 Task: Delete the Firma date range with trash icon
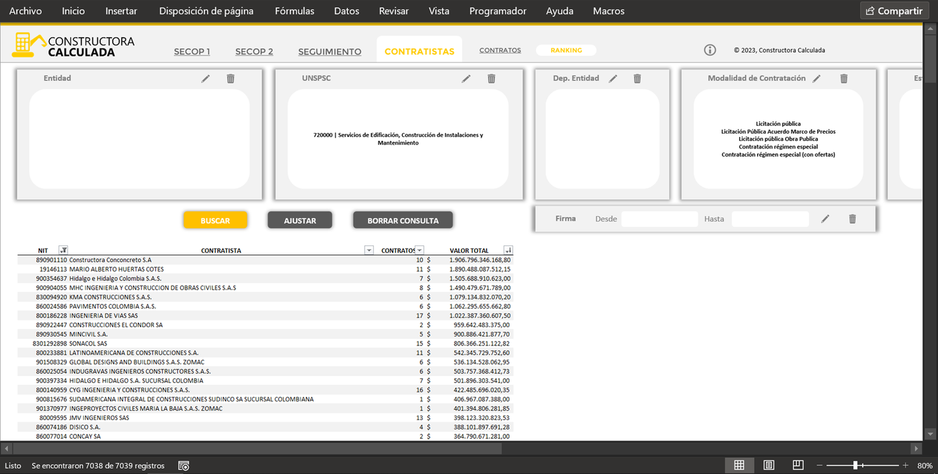coord(852,219)
